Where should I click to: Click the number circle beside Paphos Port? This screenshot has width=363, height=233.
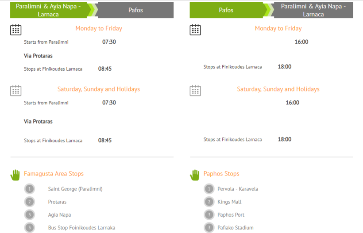coord(209,215)
